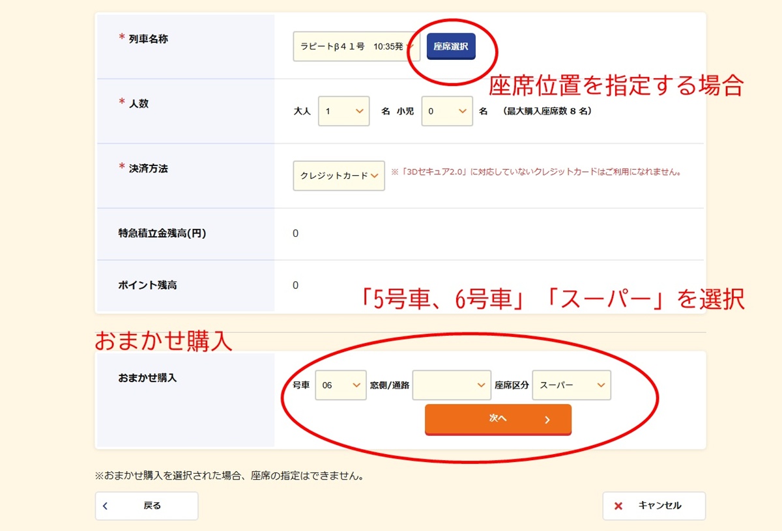
Task: Click the orange 次へ button
Action: (499, 418)
